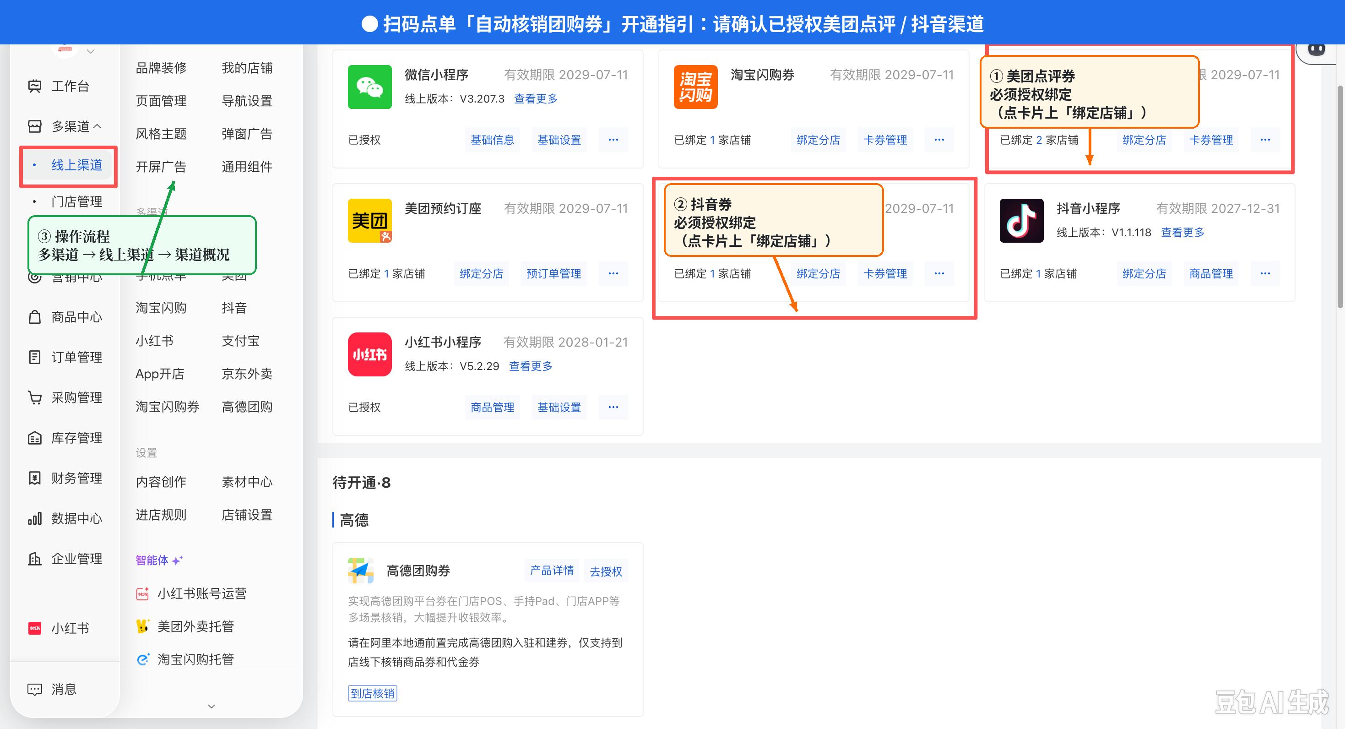Image resolution: width=1345 pixels, height=729 pixels.
Task: Open the more menu on 微信小程序 card
Action: coord(613,140)
